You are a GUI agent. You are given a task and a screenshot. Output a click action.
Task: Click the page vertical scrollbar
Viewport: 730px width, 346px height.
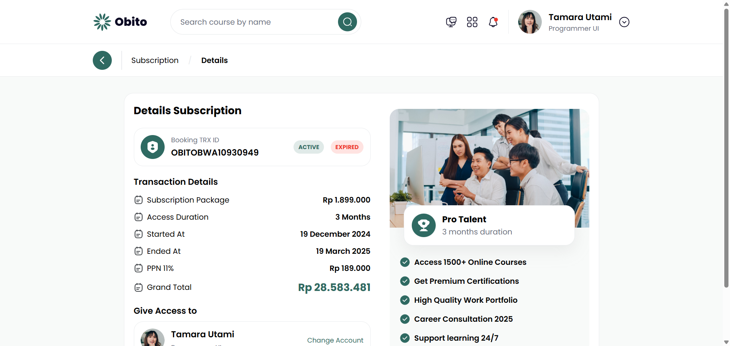[x=726, y=152]
